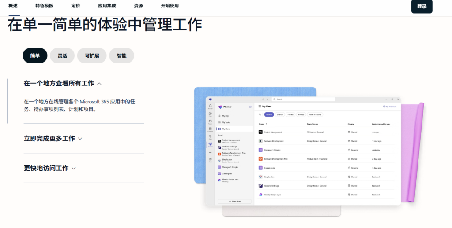Expand the 更快地访问工作 chevron

[x=74, y=169]
